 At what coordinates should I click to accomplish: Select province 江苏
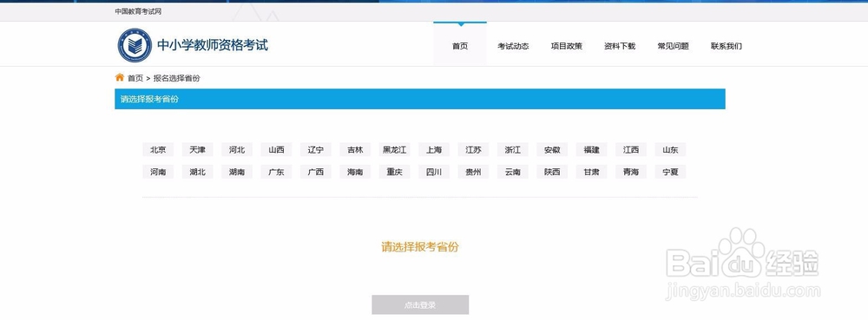point(473,150)
